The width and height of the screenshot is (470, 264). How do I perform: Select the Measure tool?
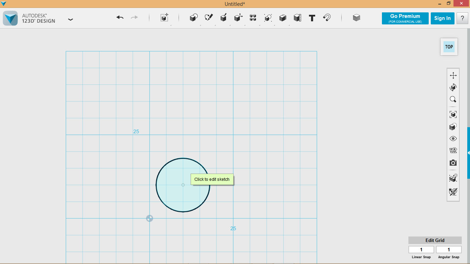click(297, 18)
